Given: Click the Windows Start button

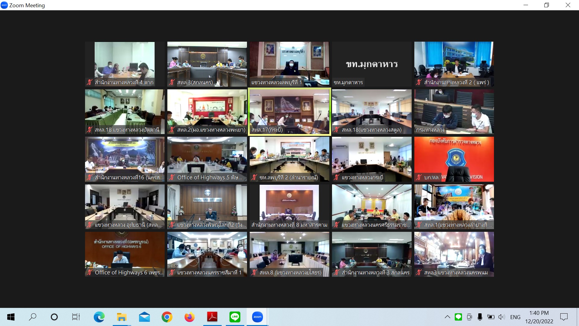Looking at the screenshot, I should pyautogui.click(x=11, y=317).
